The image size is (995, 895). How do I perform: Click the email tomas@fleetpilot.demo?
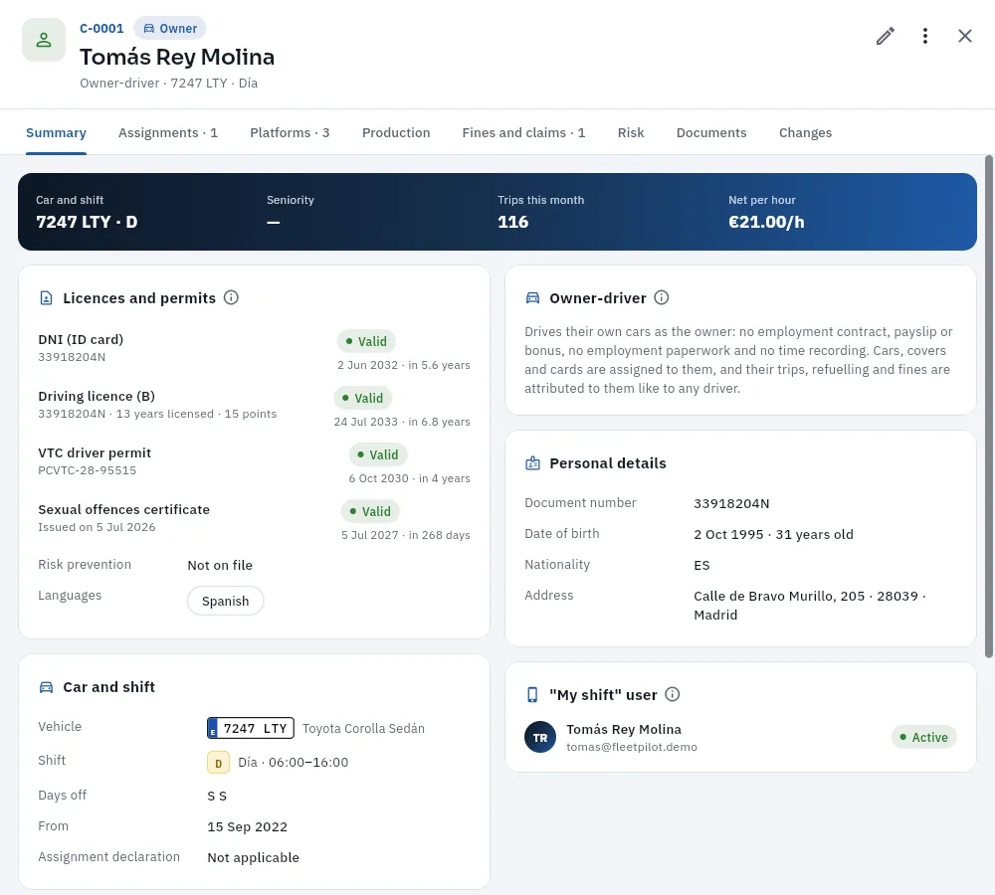coord(632,747)
